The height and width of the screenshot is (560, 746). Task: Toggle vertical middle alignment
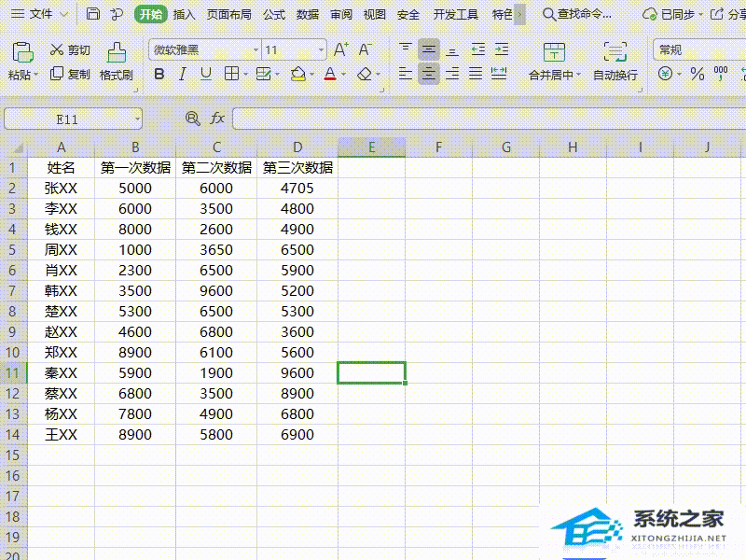point(429,49)
